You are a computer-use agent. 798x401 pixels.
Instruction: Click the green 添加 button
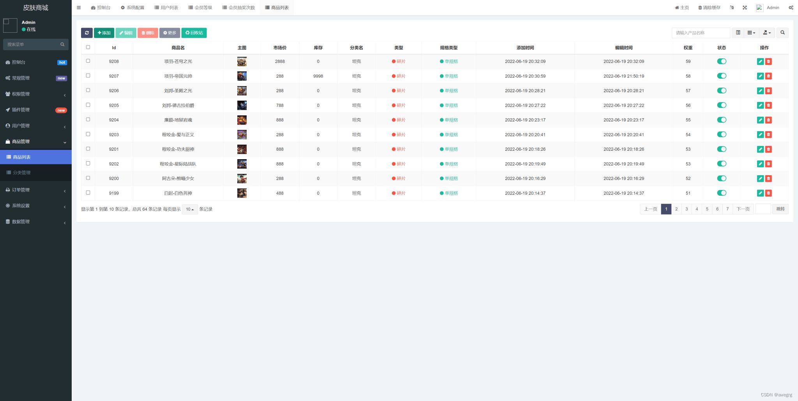pyautogui.click(x=104, y=33)
